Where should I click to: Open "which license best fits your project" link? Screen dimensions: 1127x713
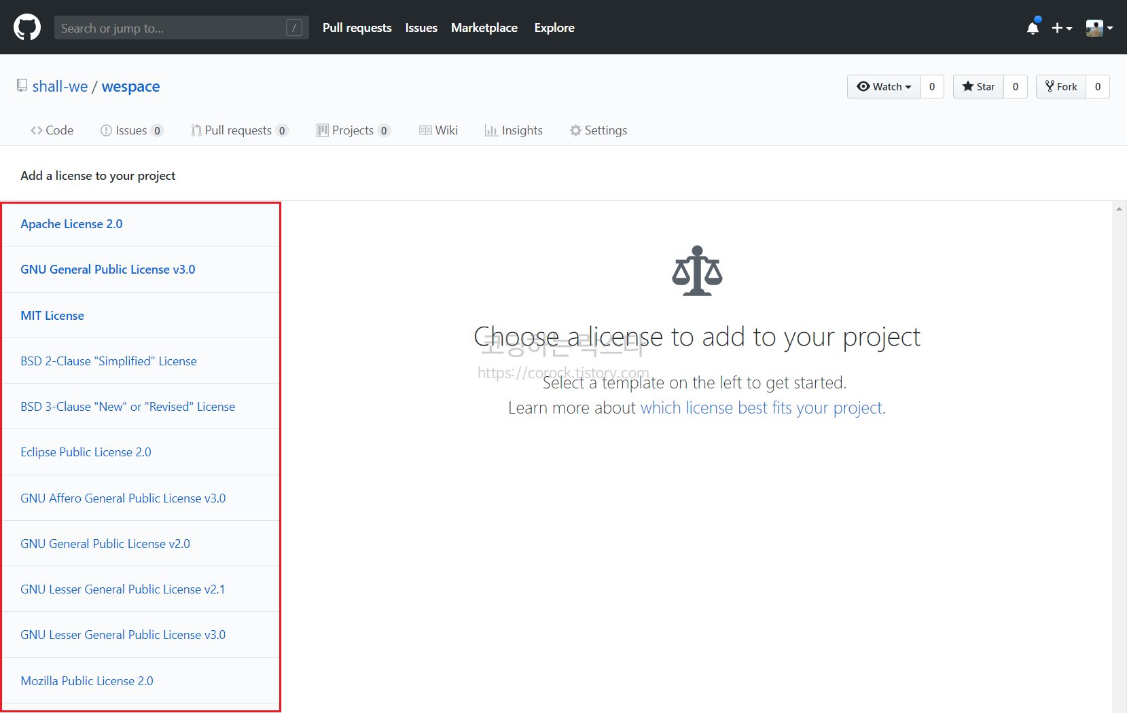[x=762, y=407]
